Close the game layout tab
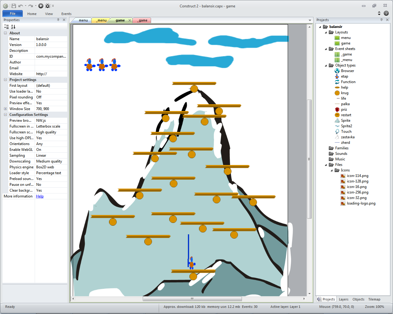Viewport: 393px width, 314px height. coord(130,21)
